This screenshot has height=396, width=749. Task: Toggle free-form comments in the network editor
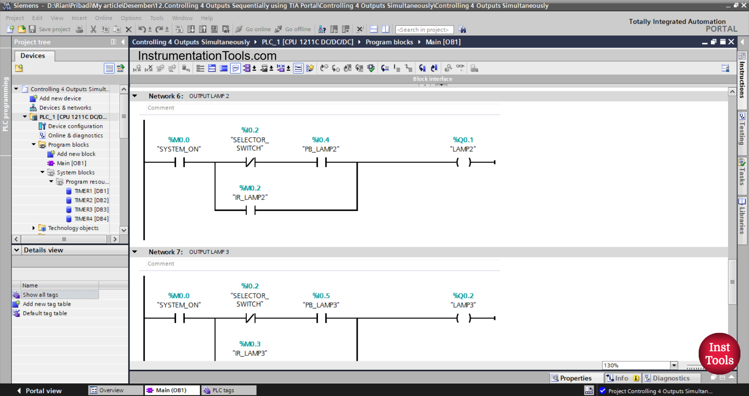click(x=235, y=68)
